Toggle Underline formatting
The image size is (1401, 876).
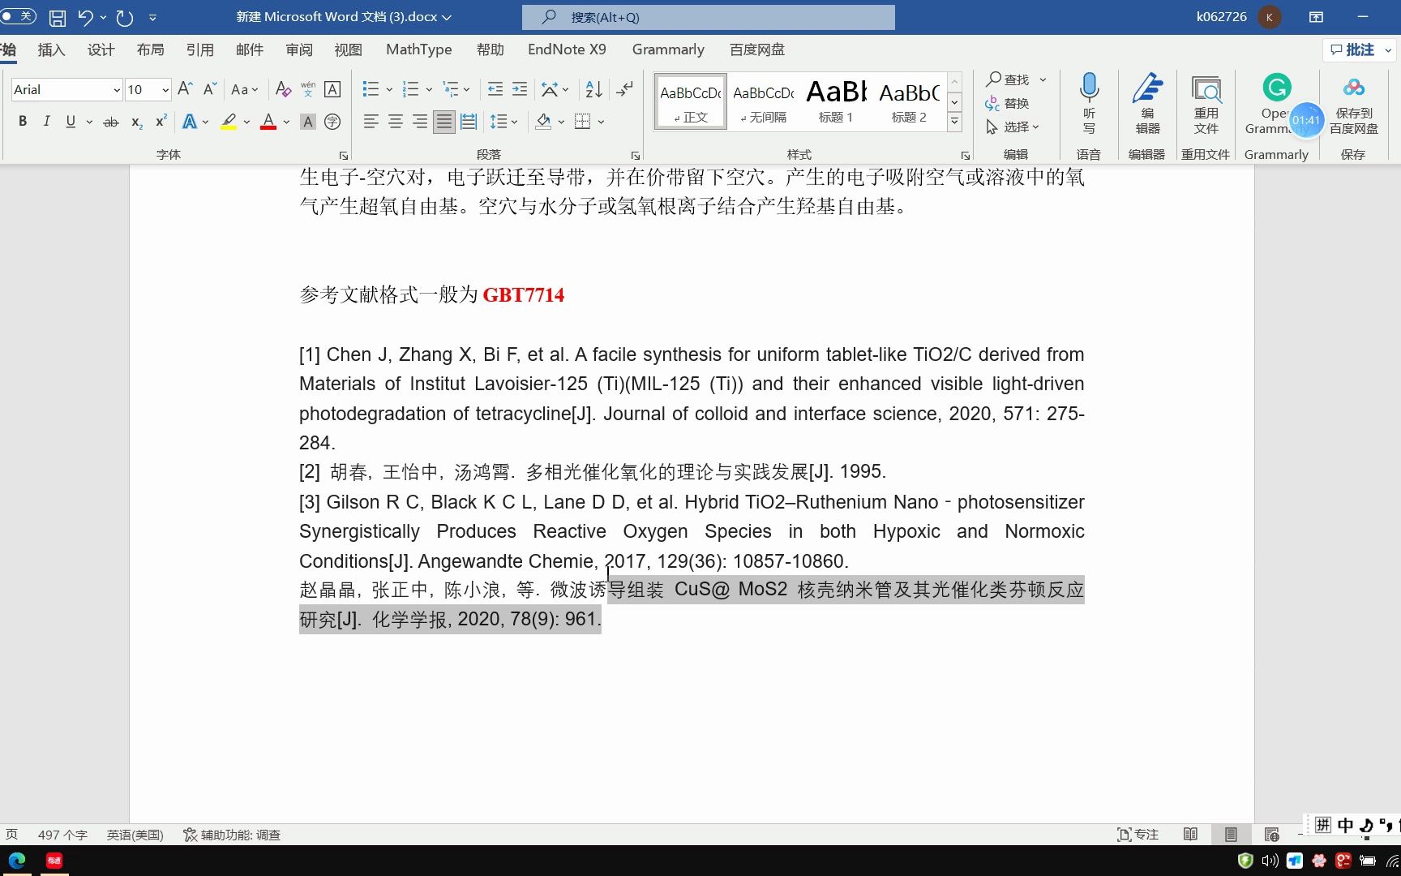click(x=71, y=122)
